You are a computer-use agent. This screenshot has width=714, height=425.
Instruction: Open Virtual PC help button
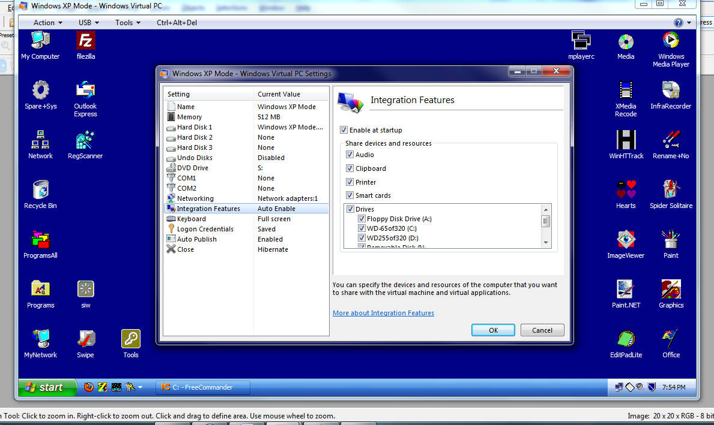(679, 23)
